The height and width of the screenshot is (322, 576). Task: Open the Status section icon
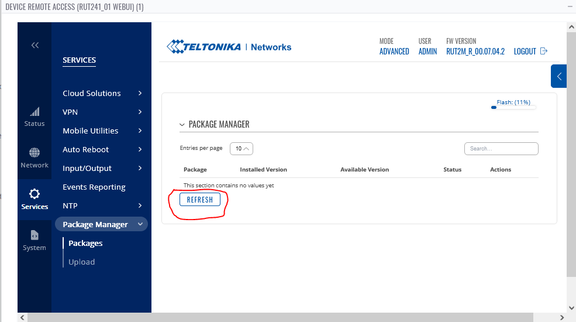(35, 112)
